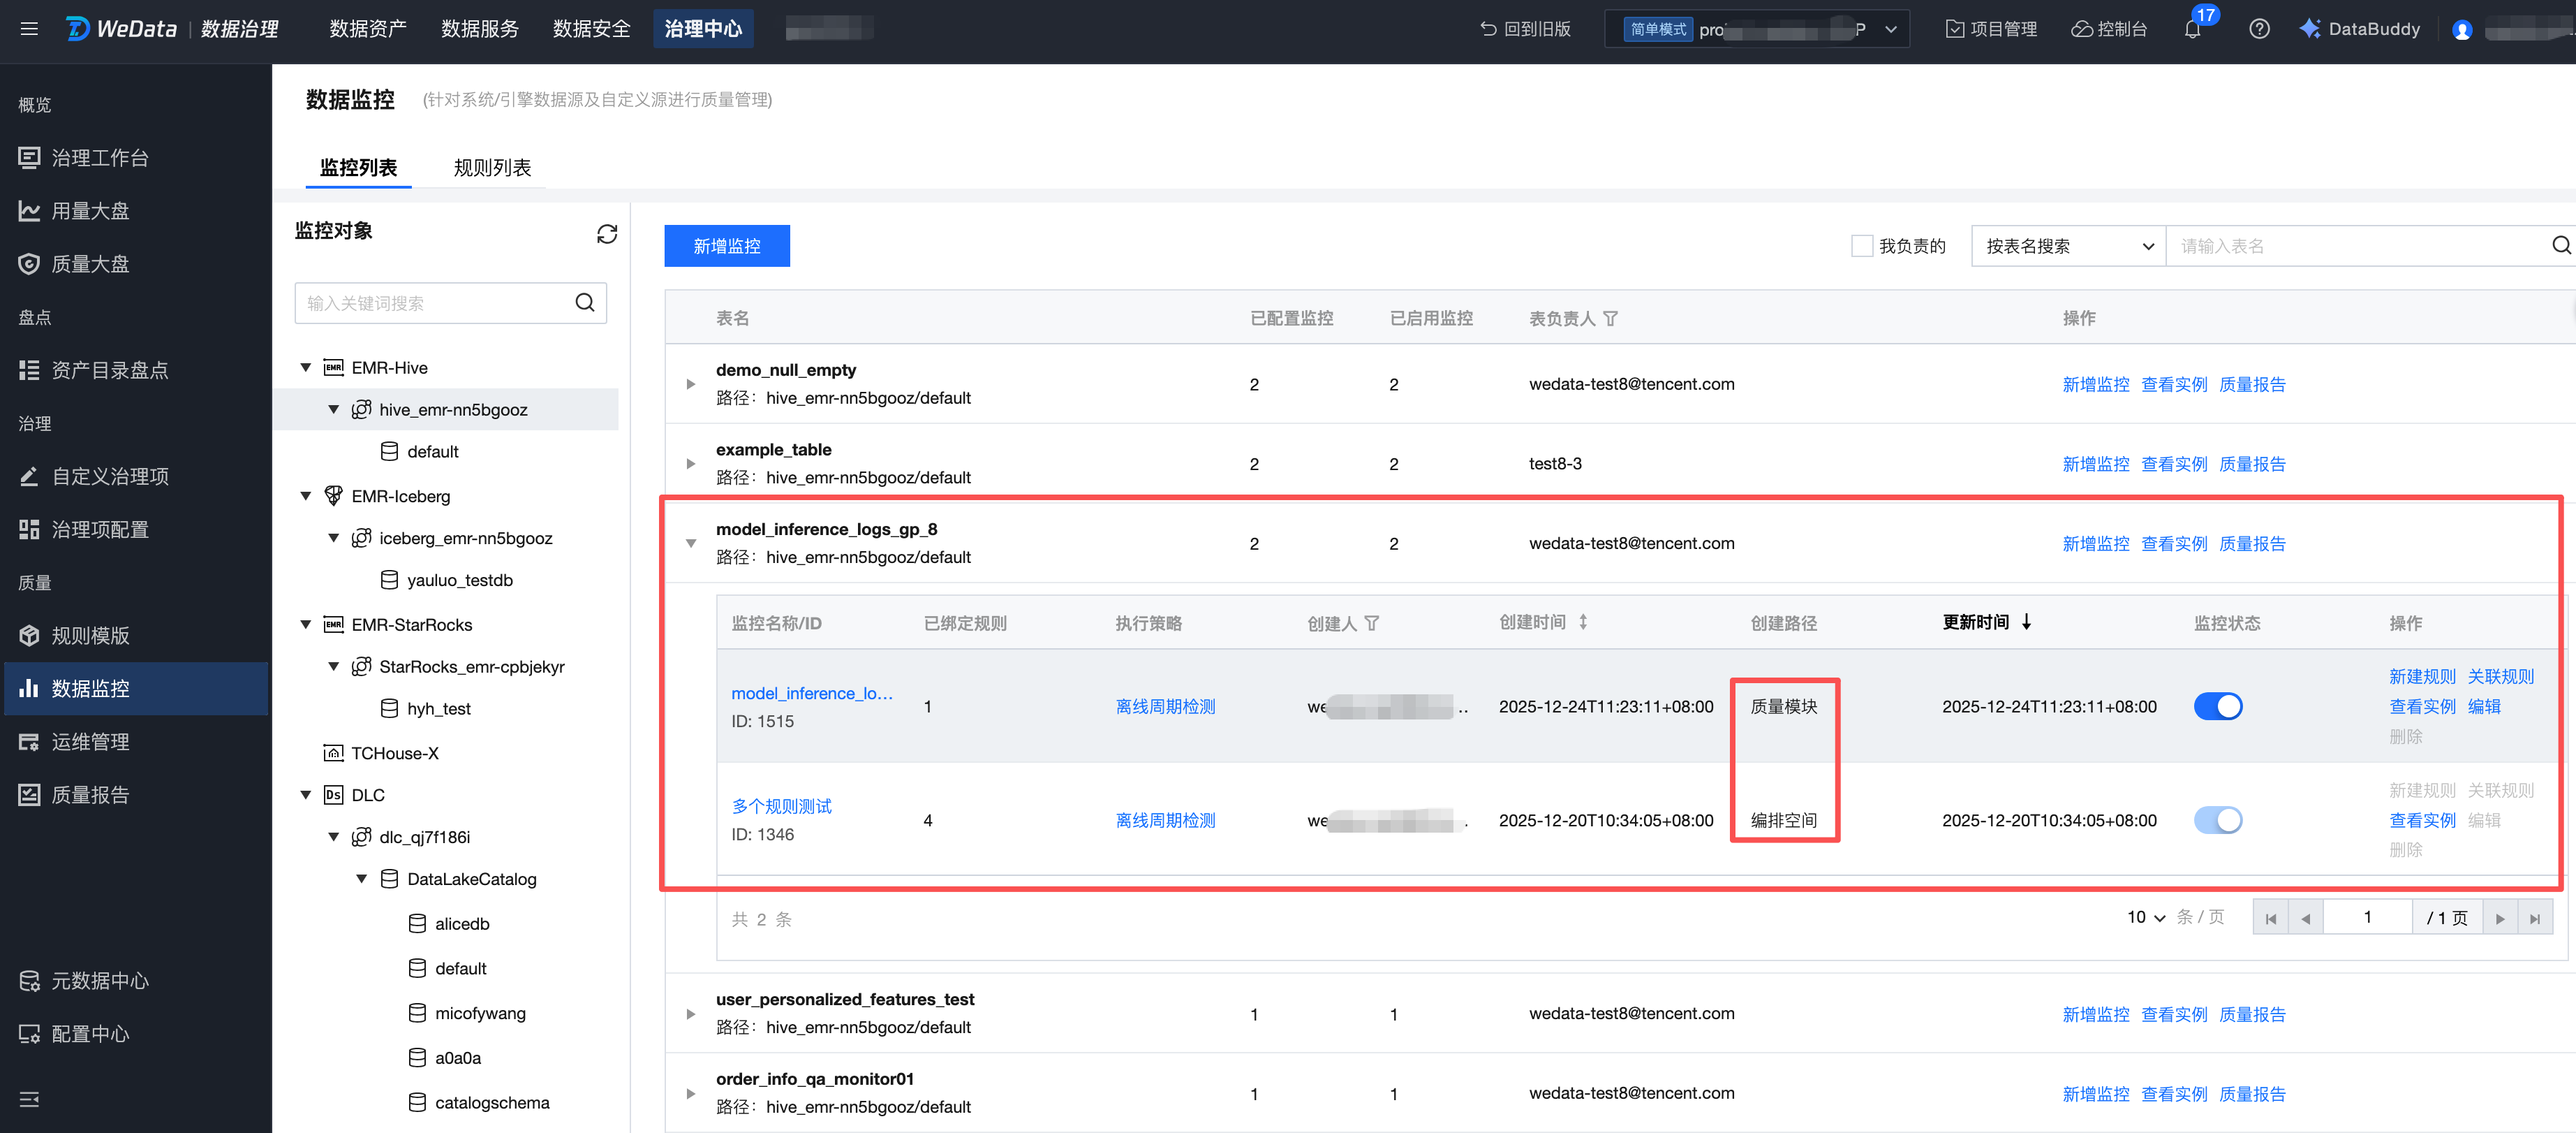2576x1133 pixels.
Task: Toggle monitor status for 多个规则测试
Action: [x=2217, y=820]
